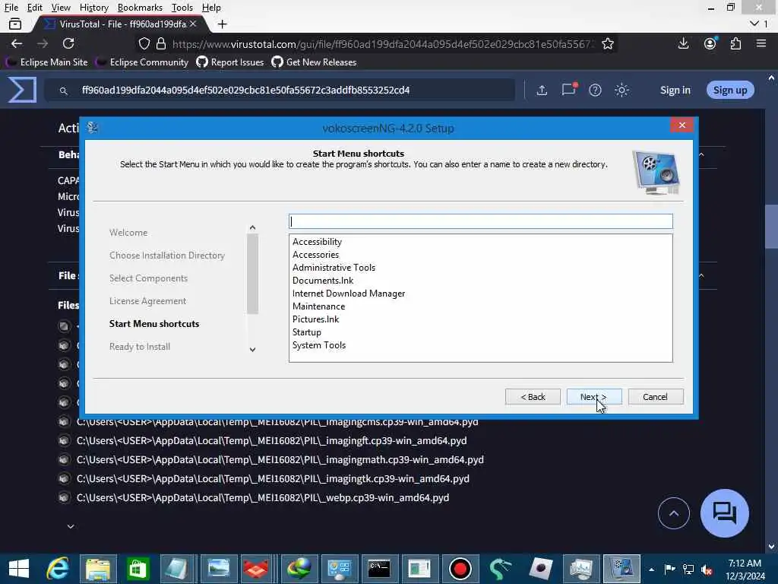
Task: Click the VirusTotal upload file icon
Action: click(542, 90)
